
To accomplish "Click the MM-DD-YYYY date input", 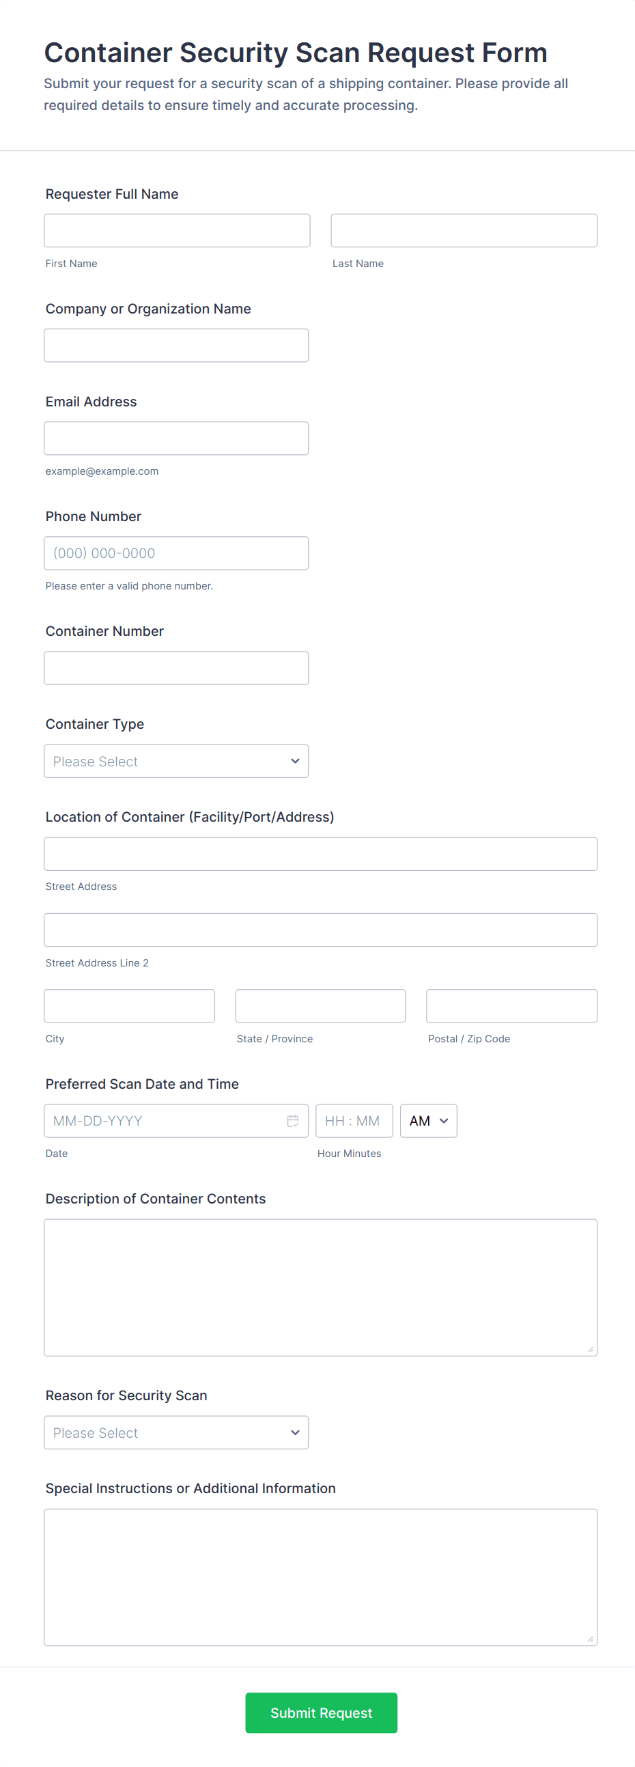I will pyautogui.click(x=165, y=1120).
